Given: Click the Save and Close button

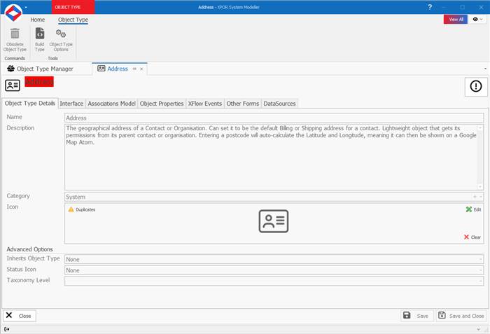Looking at the screenshot, I should pyautogui.click(x=461, y=316).
